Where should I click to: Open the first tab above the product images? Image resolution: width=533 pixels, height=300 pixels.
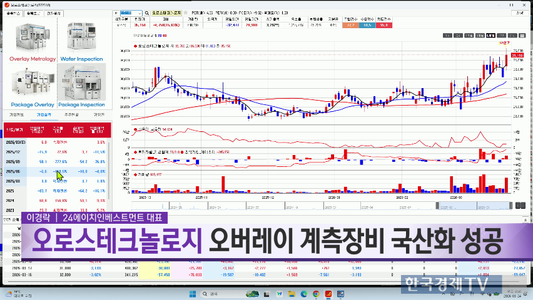click(13, 12)
